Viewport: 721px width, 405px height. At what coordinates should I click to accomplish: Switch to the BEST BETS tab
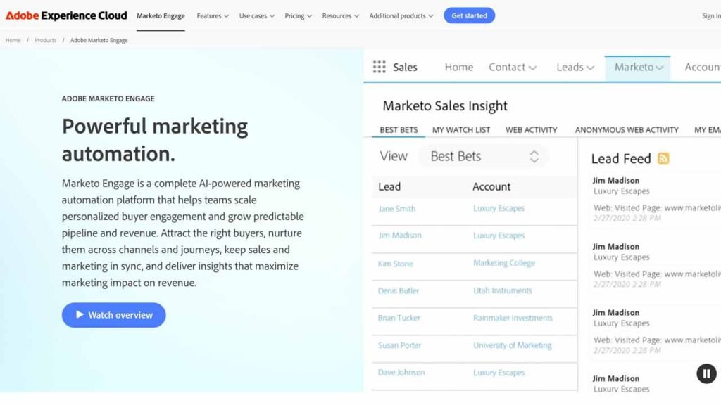point(399,130)
